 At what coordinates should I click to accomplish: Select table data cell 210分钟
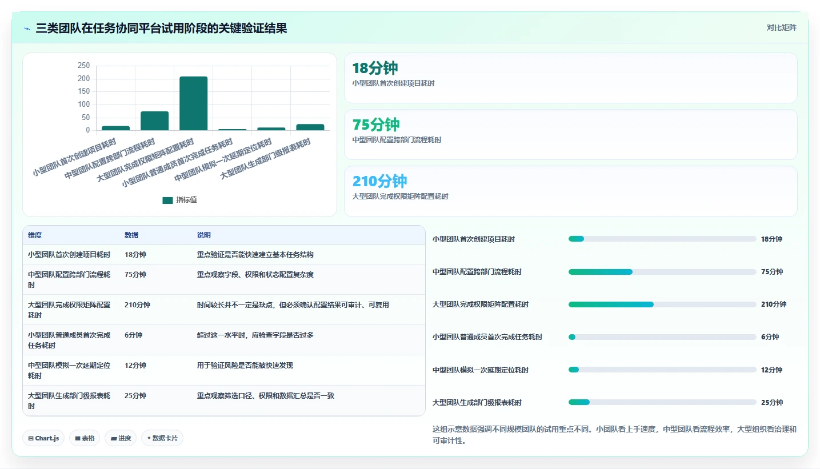(137, 305)
